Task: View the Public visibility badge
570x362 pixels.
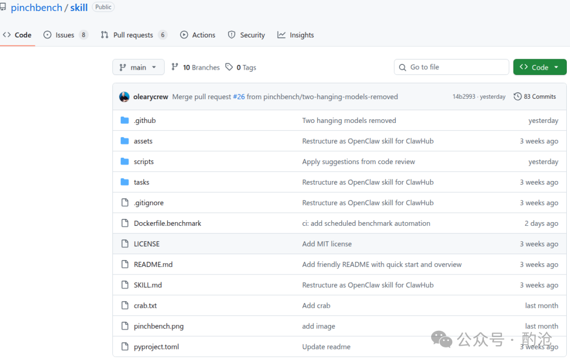Action: (x=103, y=7)
